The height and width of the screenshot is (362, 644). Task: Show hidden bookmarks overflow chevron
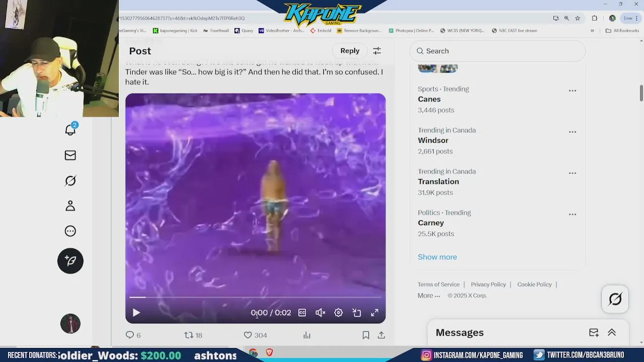[592, 31]
